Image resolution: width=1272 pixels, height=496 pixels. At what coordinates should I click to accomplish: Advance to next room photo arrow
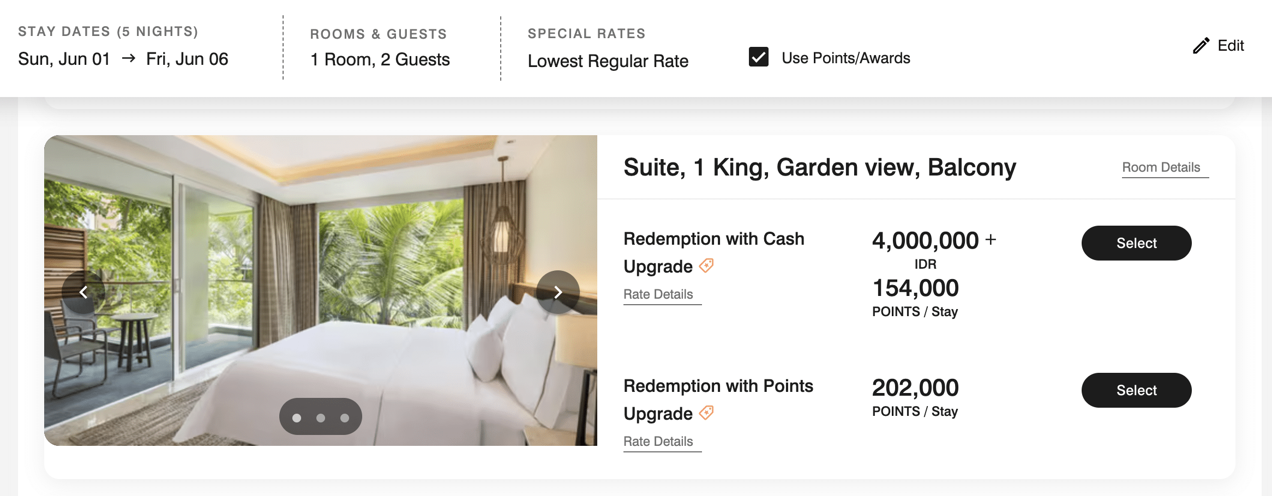[x=557, y=292]
